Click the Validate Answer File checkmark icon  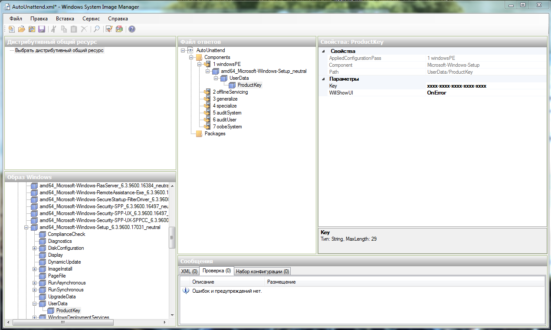109,29
